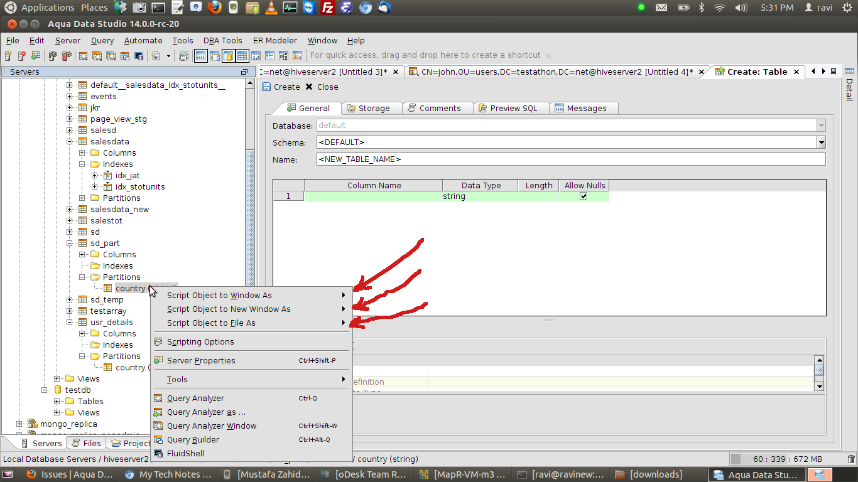
Task: Open the system monitor launcher
Action: (x=290, y=8)
